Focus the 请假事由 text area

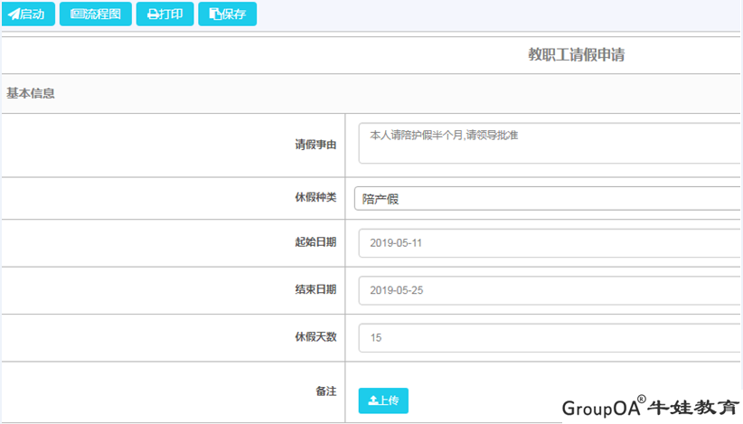pos(550,143)
